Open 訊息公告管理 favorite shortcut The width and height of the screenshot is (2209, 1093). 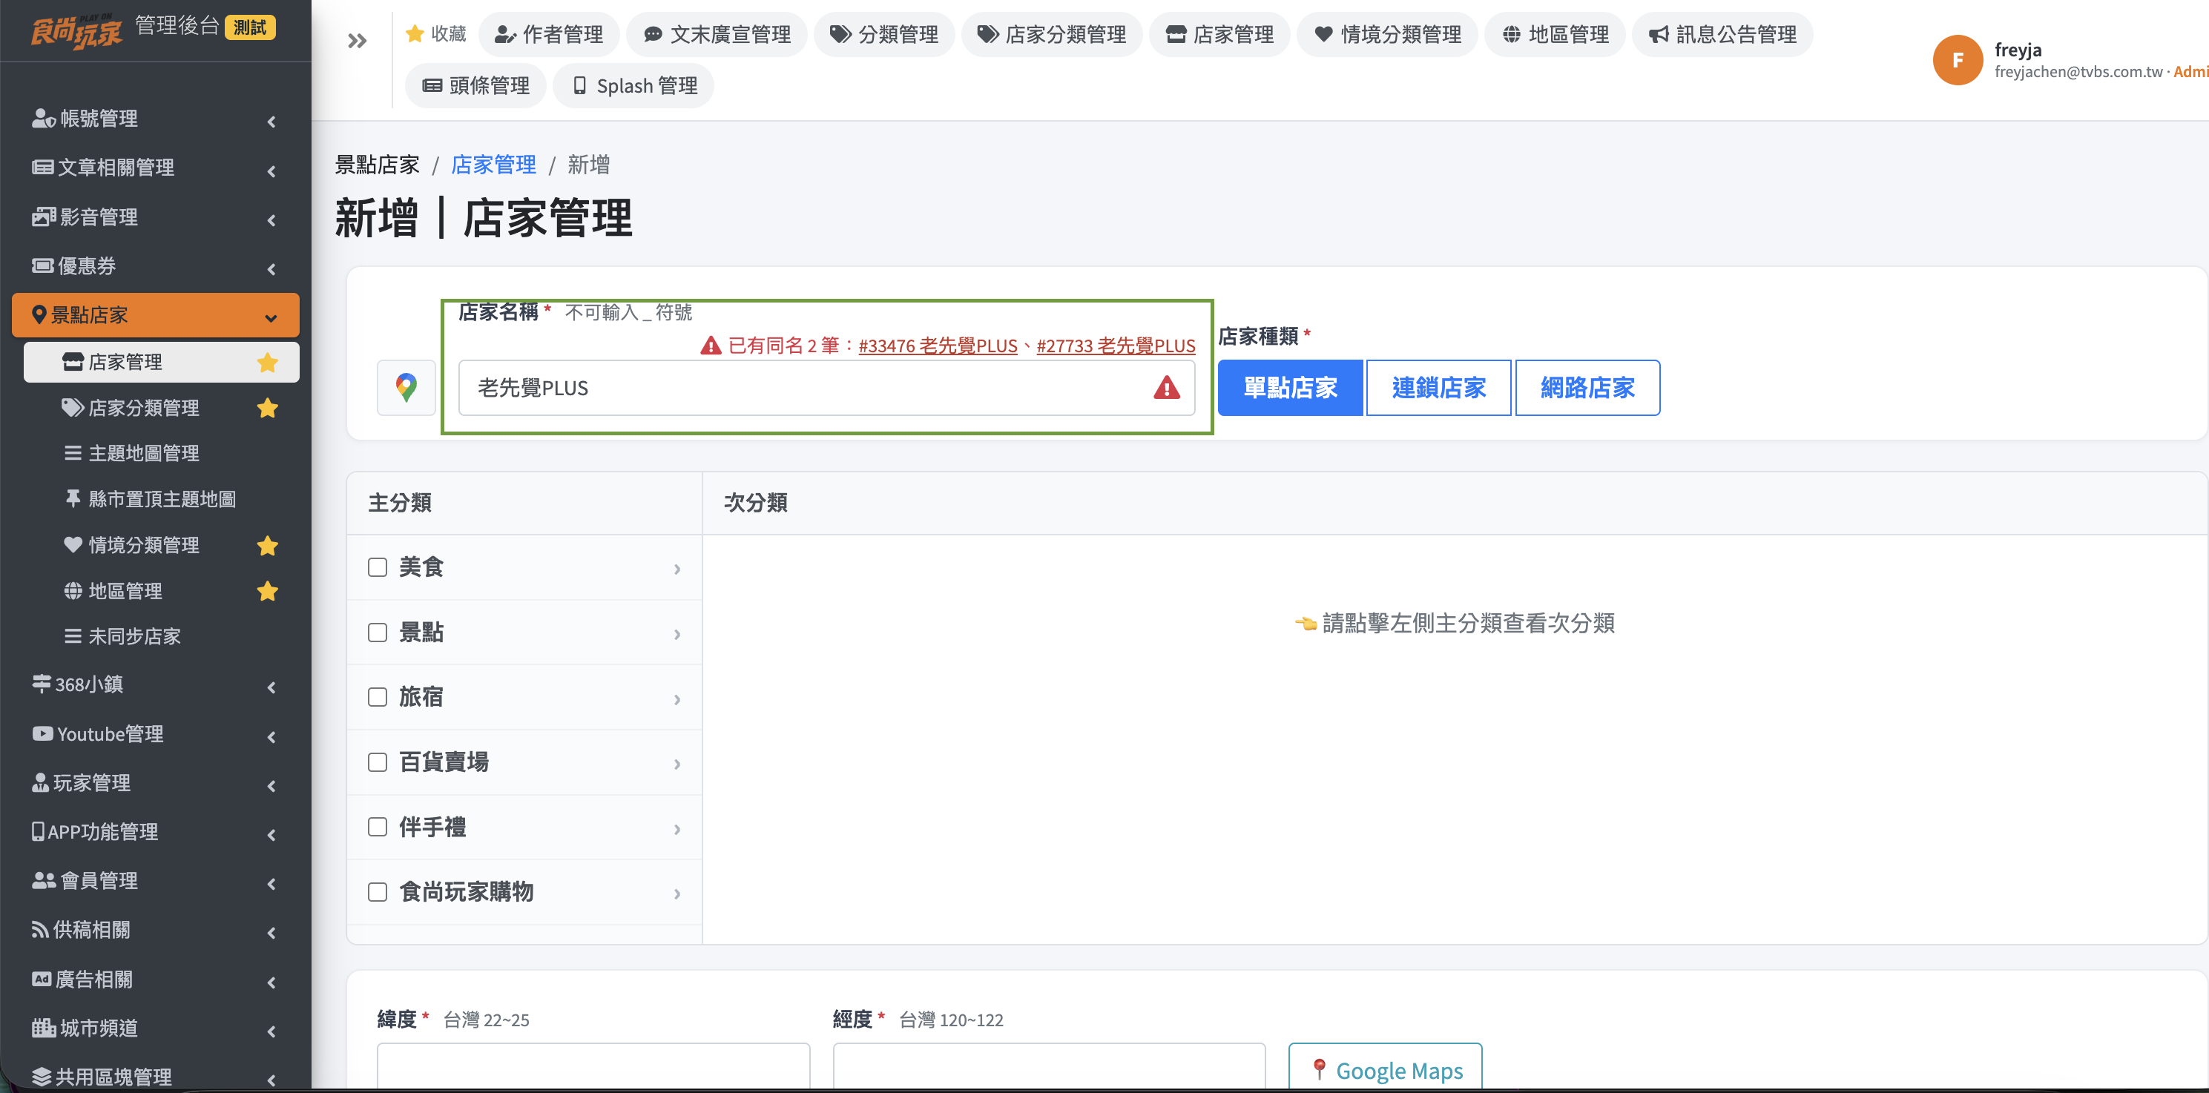[x=1722, y=34]
